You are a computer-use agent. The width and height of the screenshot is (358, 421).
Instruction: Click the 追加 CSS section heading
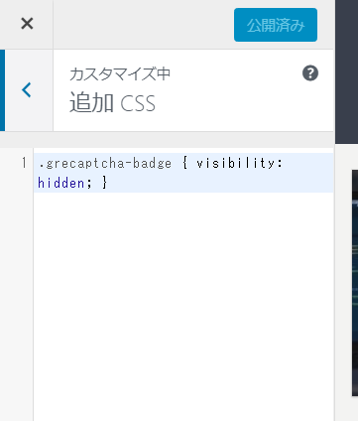click(x=112, y=103)
